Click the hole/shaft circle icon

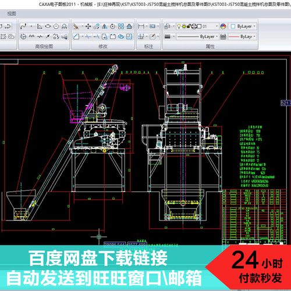(23, 37)
